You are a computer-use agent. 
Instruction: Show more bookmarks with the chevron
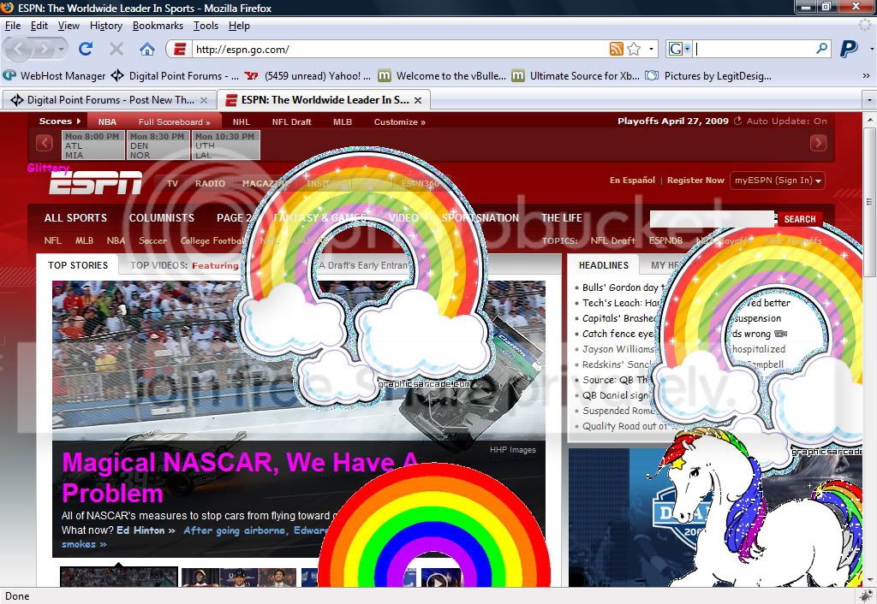point(866,75)
